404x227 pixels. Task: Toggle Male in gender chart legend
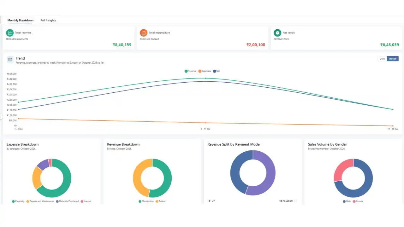347,201
